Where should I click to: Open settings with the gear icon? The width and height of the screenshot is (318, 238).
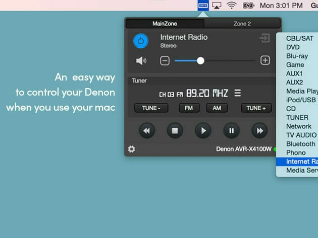coord(132,149)
